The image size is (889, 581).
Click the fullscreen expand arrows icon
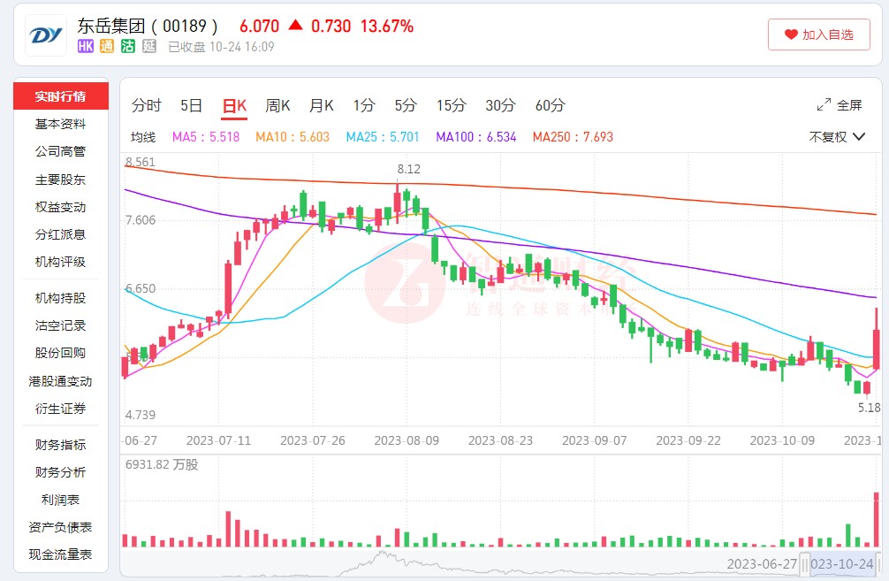pyautogui.click(x=824, y=105)
